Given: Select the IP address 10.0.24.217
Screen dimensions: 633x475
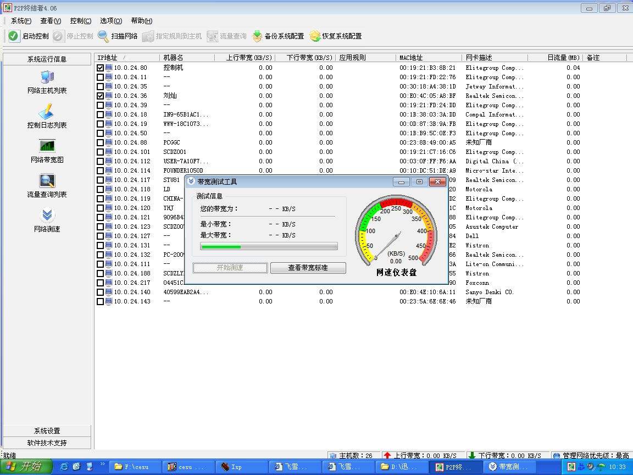Looking at the screenshot, I should [132, 283].
